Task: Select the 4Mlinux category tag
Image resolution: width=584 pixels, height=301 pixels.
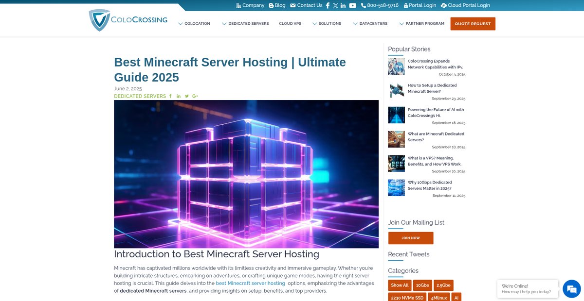Action: pos(439,297)
